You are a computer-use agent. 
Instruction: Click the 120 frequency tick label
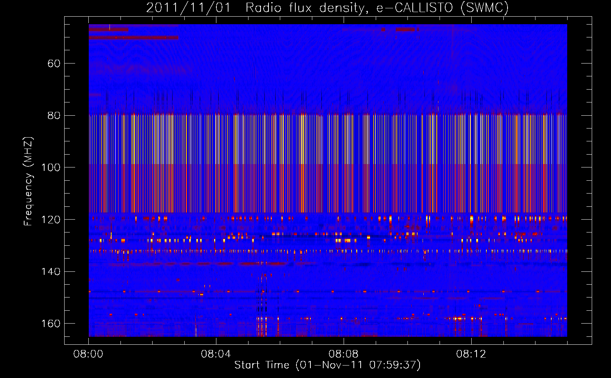(x=51, y=220)
